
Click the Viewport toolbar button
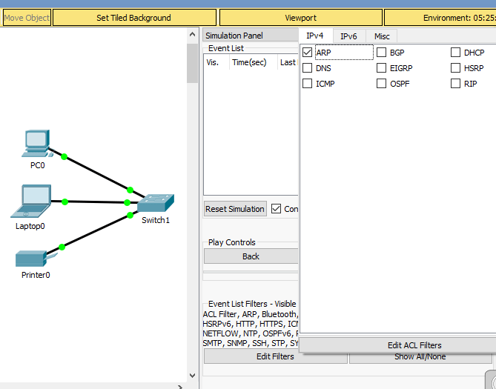(x=300, y=18)
